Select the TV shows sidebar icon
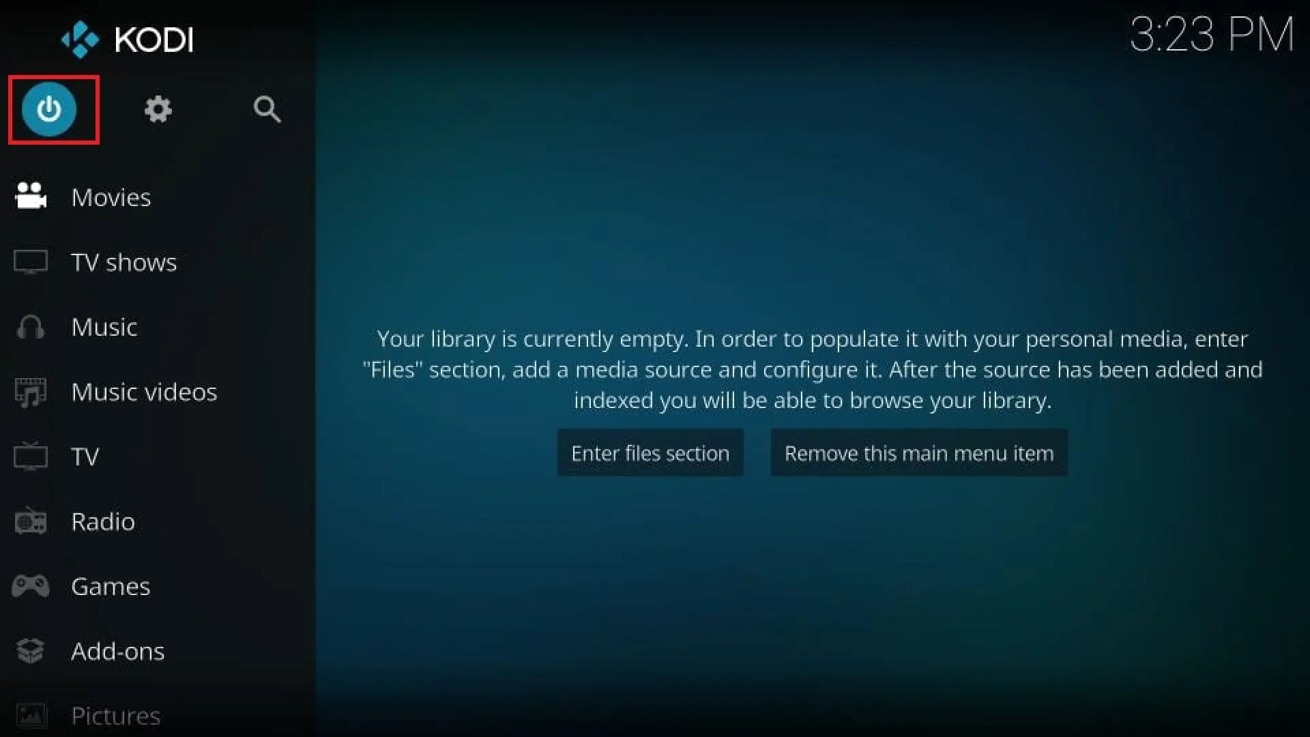This screenshot has height=737, width=1310. (x=30, y=261)
